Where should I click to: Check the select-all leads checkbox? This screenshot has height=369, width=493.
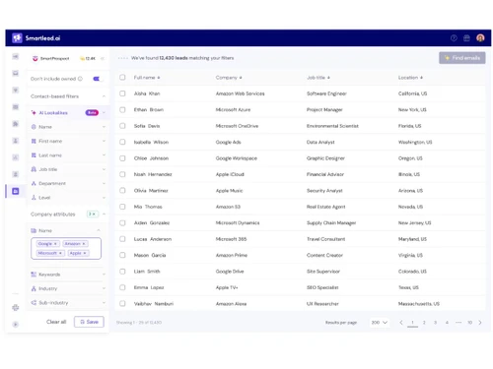click(122, 78)
